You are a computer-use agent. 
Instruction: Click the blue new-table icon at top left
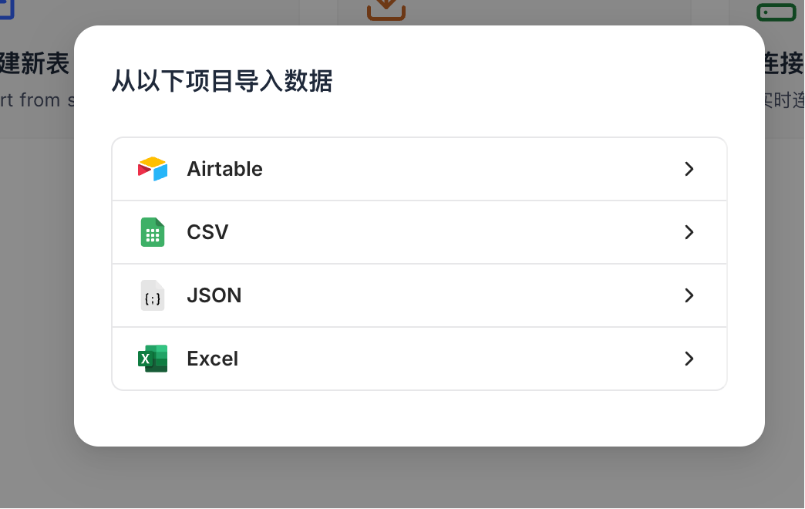point(7,9)
